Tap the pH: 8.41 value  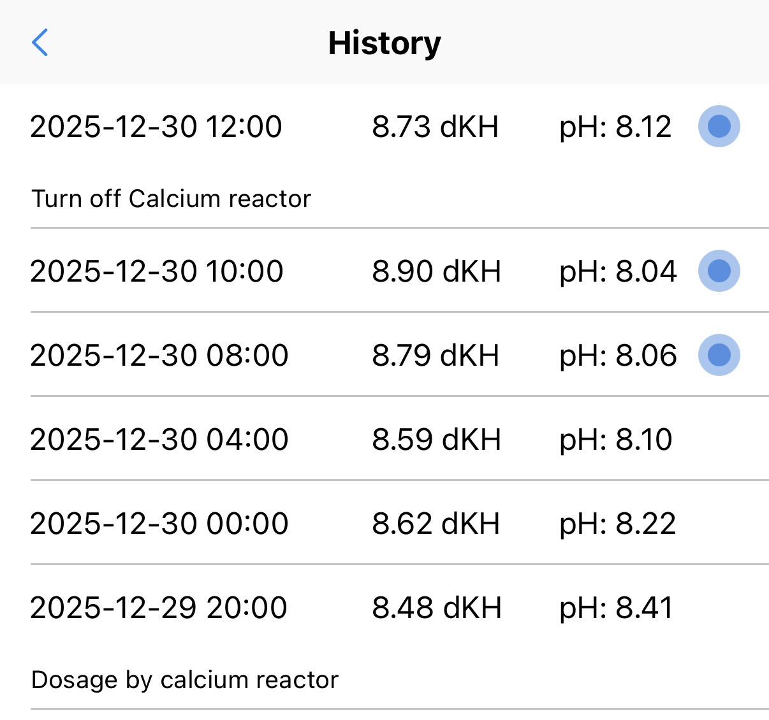(616, 607)
